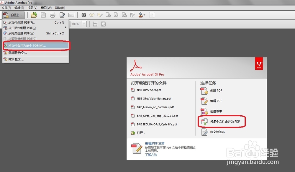Click the rotate pages icon
The image size is (295, 172).
pyautogui.click(x=116, y=15)
